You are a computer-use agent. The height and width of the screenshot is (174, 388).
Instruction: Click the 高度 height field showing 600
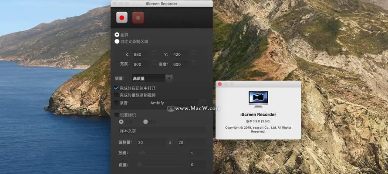[x=181, y=64]
